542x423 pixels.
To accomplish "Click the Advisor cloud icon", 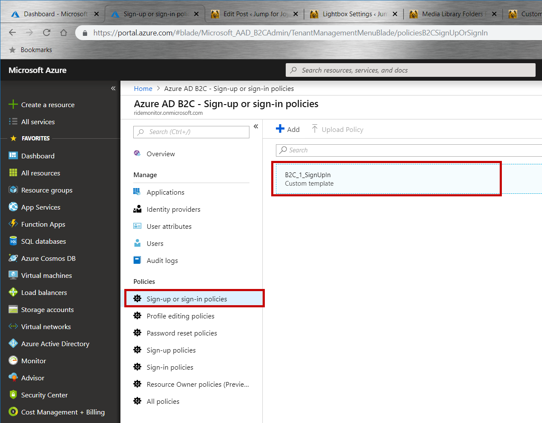I will tap(13, 378).
